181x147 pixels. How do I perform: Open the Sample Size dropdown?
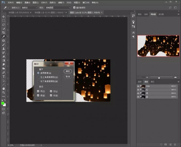29,8
